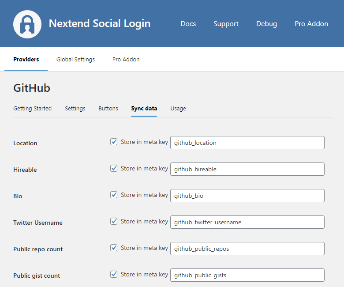The image size is (344, 287).
Task: Open the Docs link in header
Action: coord(188,24)
